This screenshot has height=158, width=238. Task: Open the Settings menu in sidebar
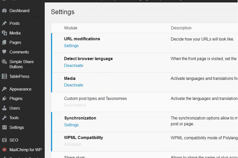pos(17,127)
